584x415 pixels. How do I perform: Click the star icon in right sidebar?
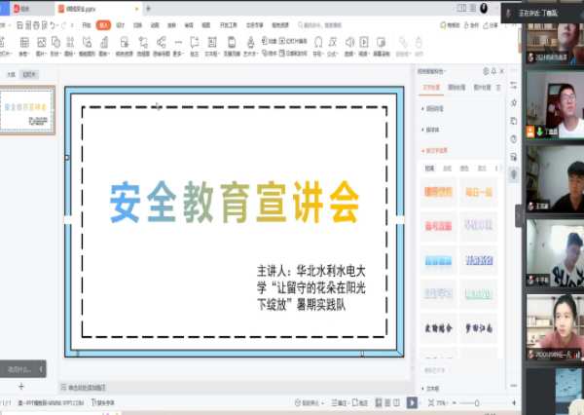point(514,102)
